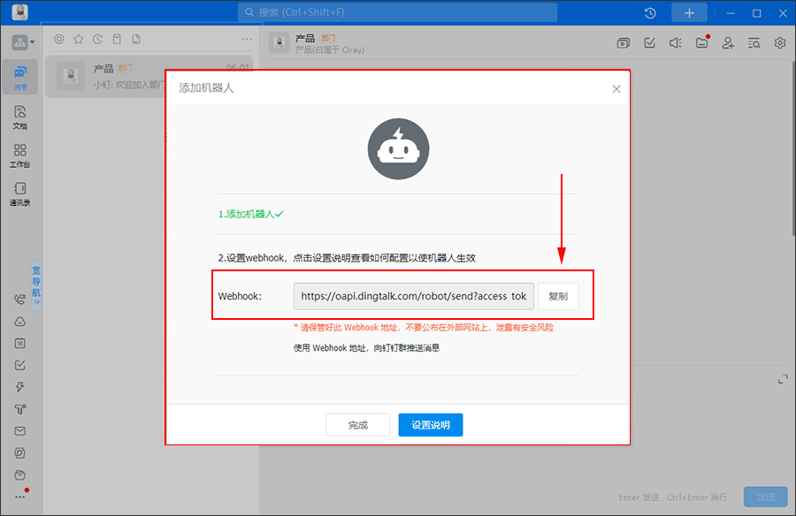The height and width of the screenshot is (516, 796).
Task: Open 通讯录 contacts in sidebar
Action: (19, 193)
